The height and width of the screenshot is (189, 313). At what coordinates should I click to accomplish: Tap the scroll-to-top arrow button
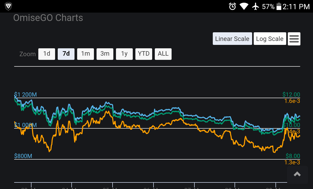point(297,174)
